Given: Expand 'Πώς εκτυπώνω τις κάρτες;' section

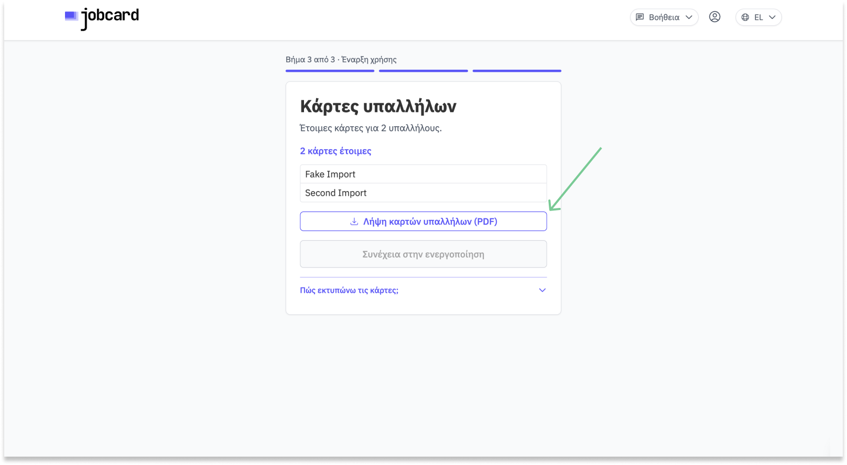Looking at the screenshot, I should pos(423,290).
